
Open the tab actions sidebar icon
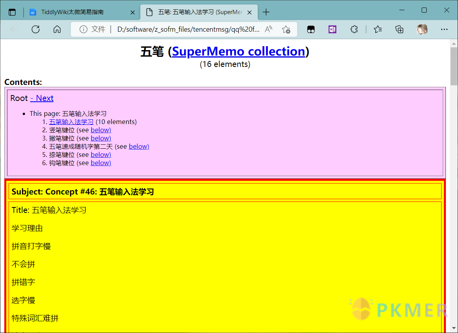[x=12, y=12]
